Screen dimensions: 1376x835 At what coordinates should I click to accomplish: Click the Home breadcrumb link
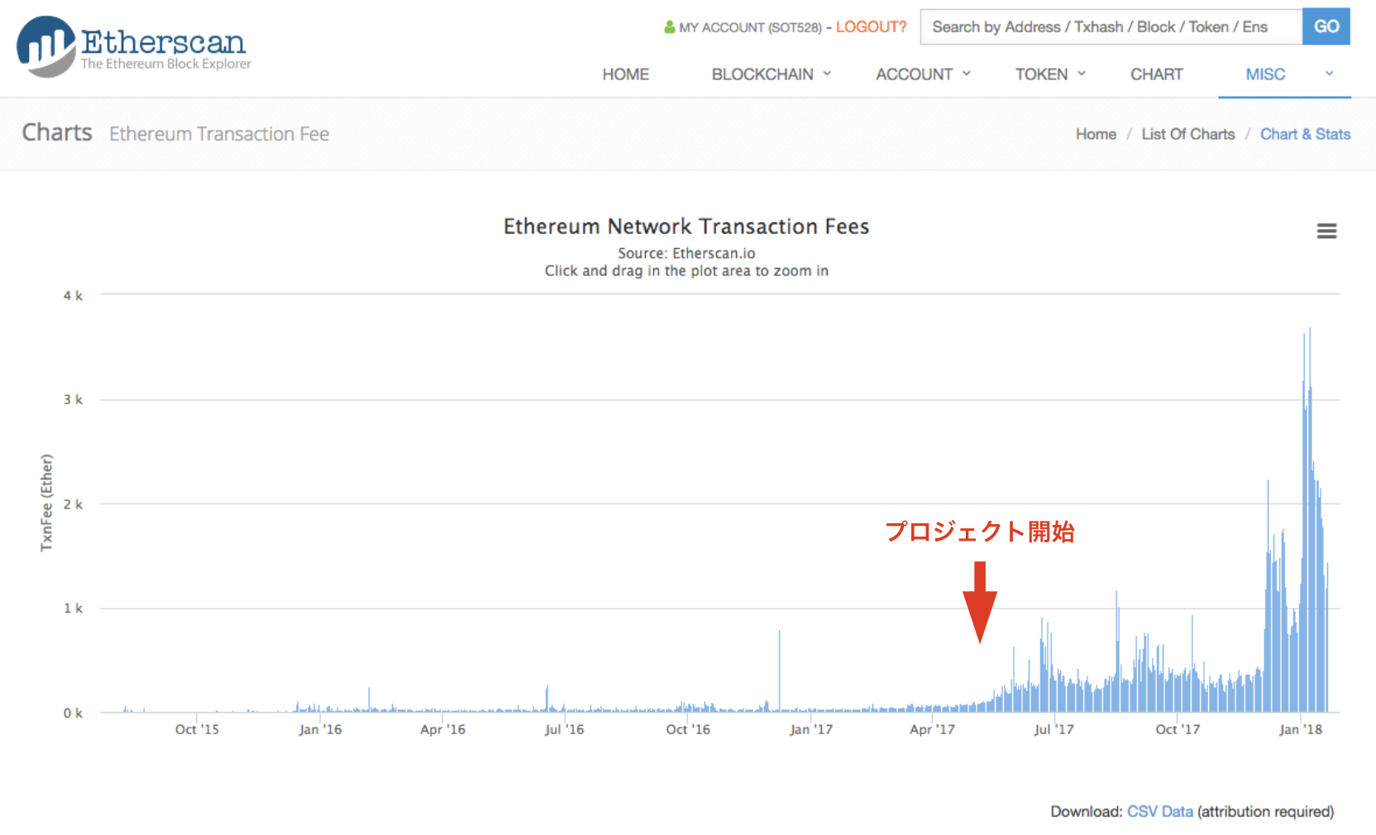1096,134
